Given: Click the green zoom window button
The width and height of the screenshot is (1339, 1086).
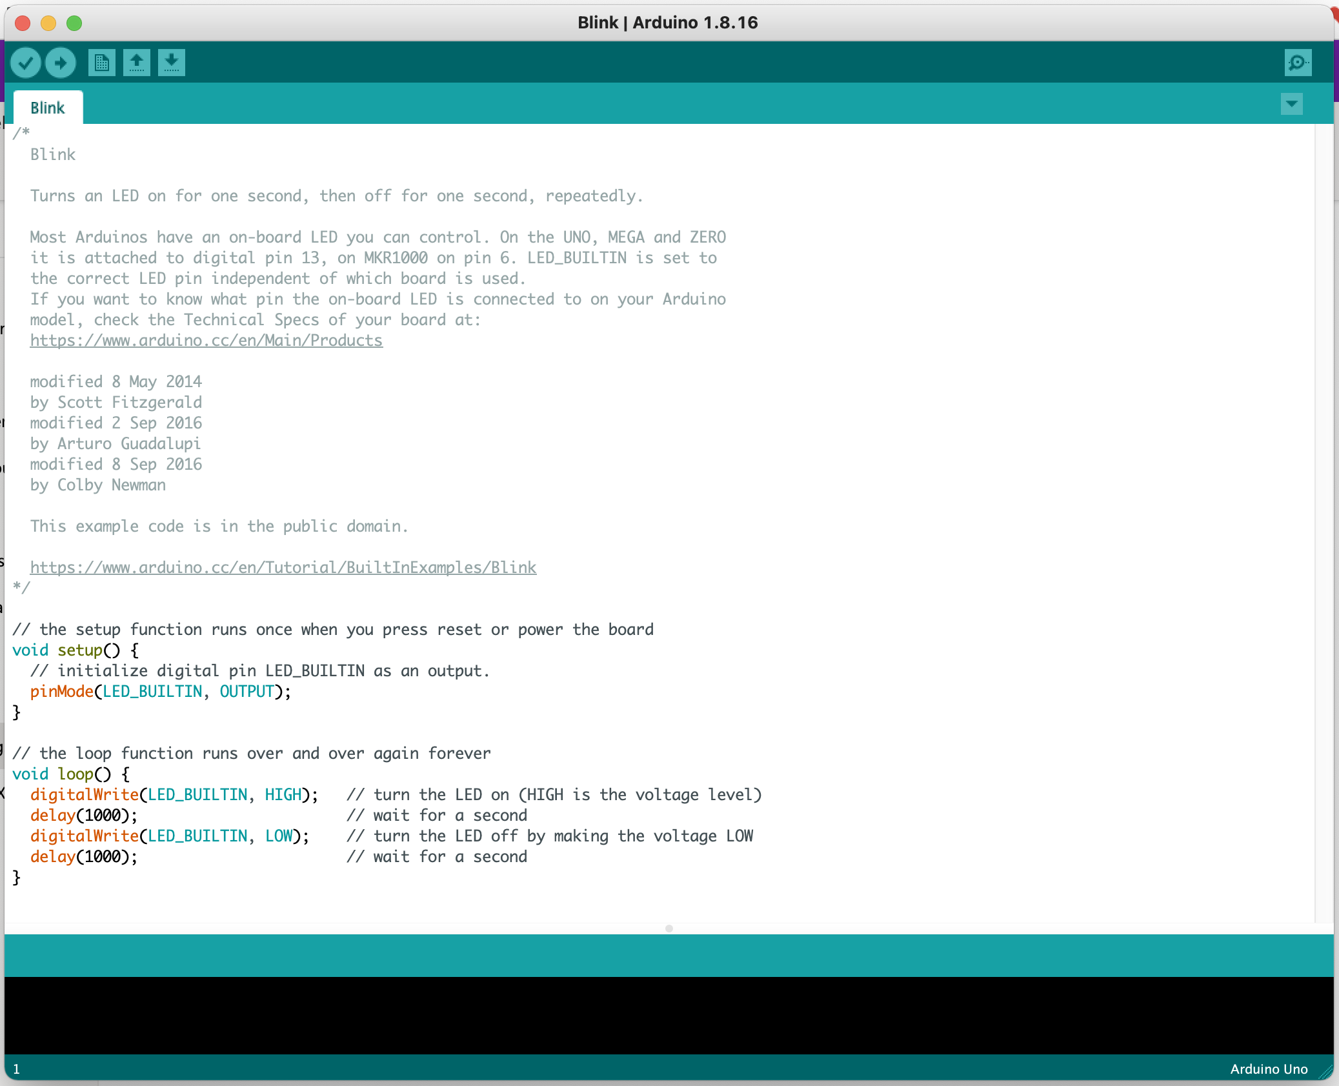Looking at the screenshot, I should (74, 23).
